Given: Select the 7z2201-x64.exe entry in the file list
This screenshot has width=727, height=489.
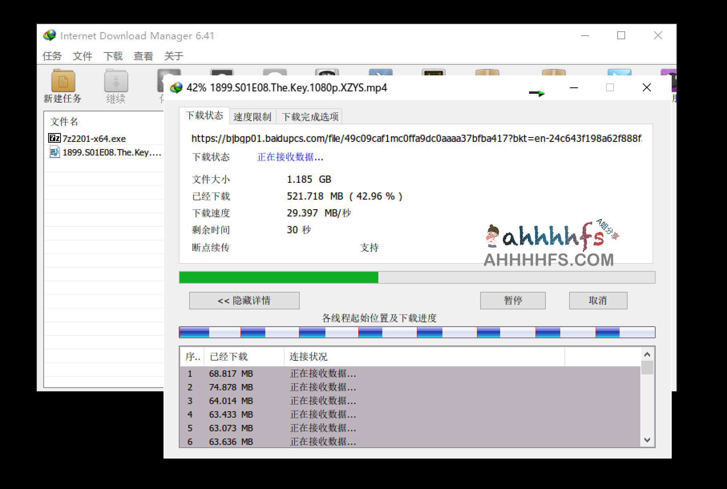Looking at the screenshot, I should (94, 138).
